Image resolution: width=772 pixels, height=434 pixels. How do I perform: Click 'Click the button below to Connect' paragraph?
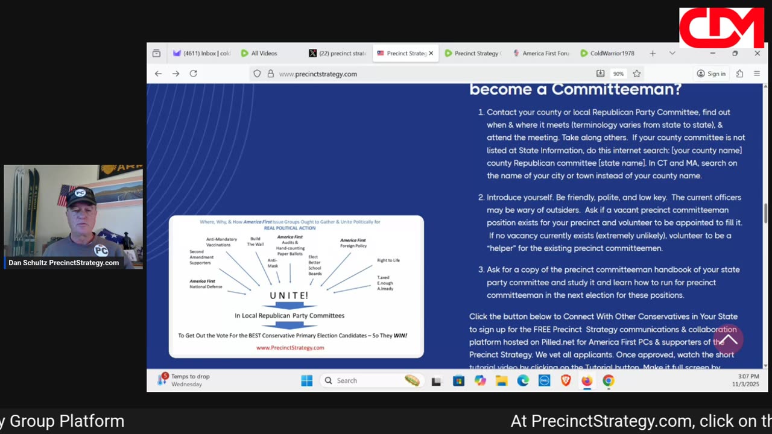pyautogui.click(x=603, y=342)
